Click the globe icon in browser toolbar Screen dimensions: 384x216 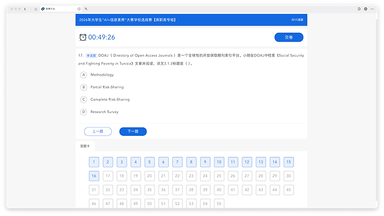coord(366,9)
